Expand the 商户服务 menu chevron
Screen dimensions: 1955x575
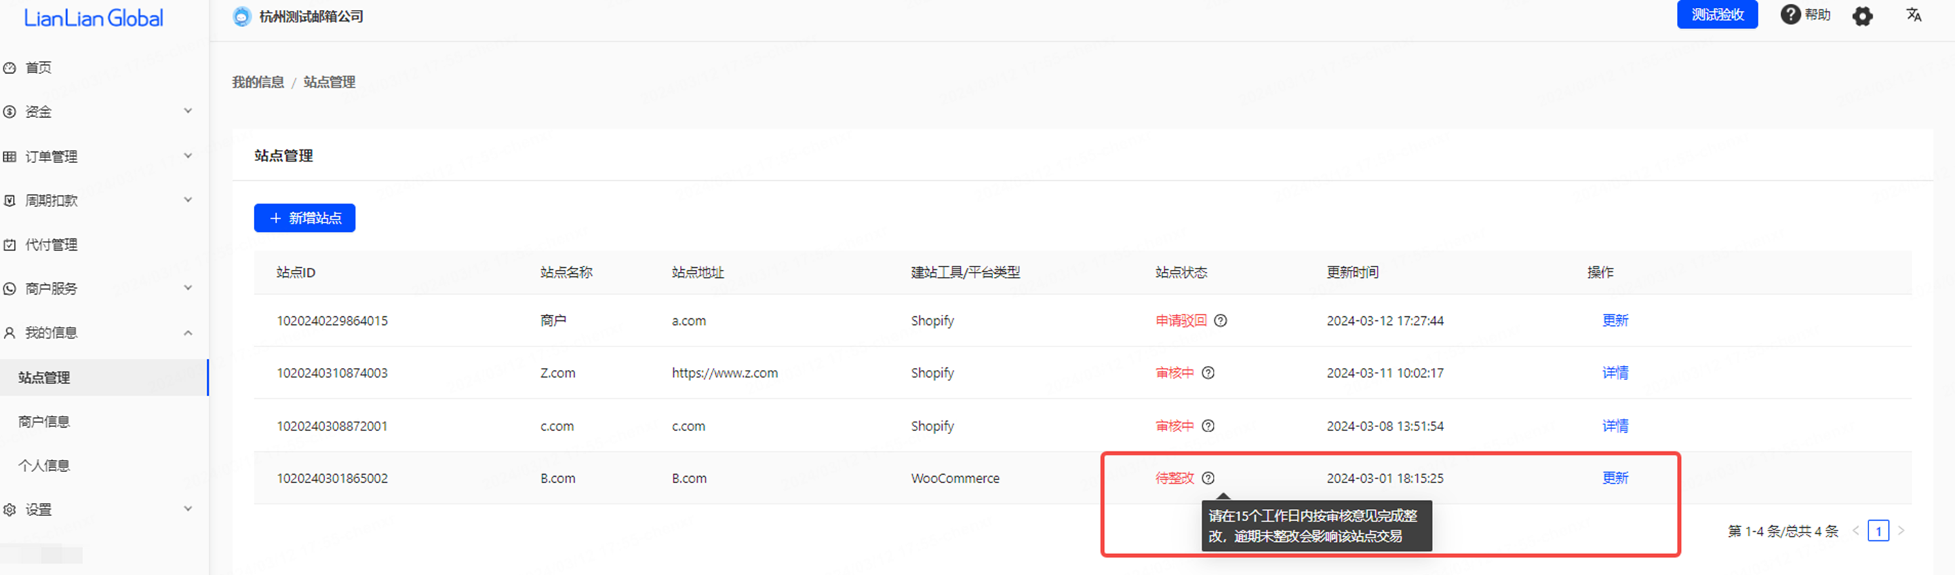(x=188, y=288)
